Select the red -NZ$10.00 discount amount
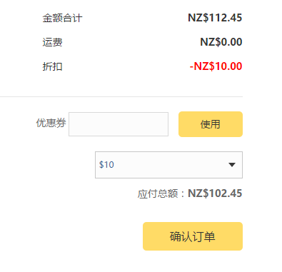The image size is (282, 272). click(x=216, y=66)
